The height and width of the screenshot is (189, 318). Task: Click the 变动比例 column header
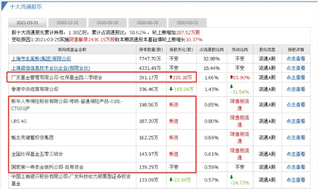tap(239, 50)
